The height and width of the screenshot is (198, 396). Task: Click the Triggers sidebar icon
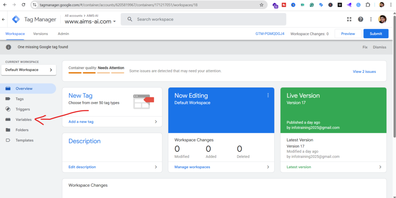(8, 109)
